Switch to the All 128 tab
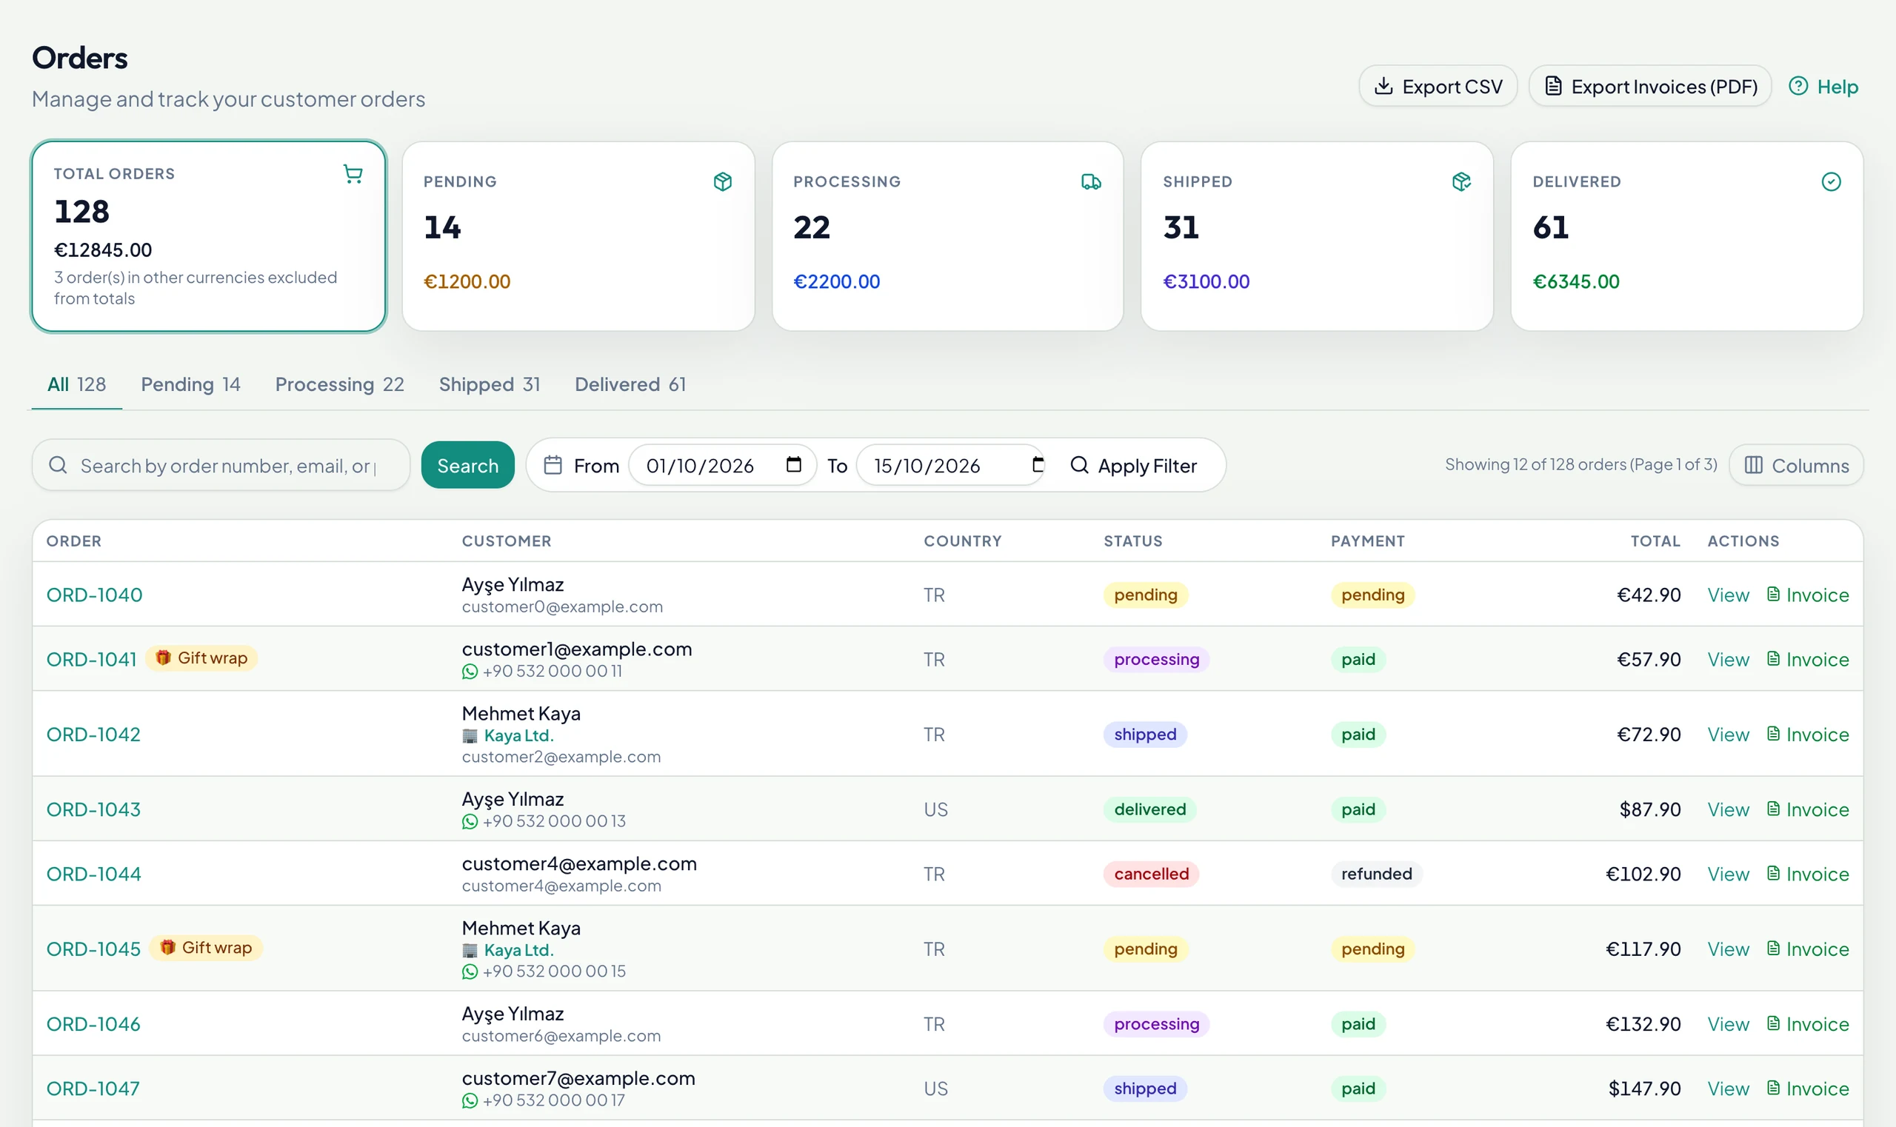The width and height of the screenshot is (1896, 1127). click(x=77, y=384)
